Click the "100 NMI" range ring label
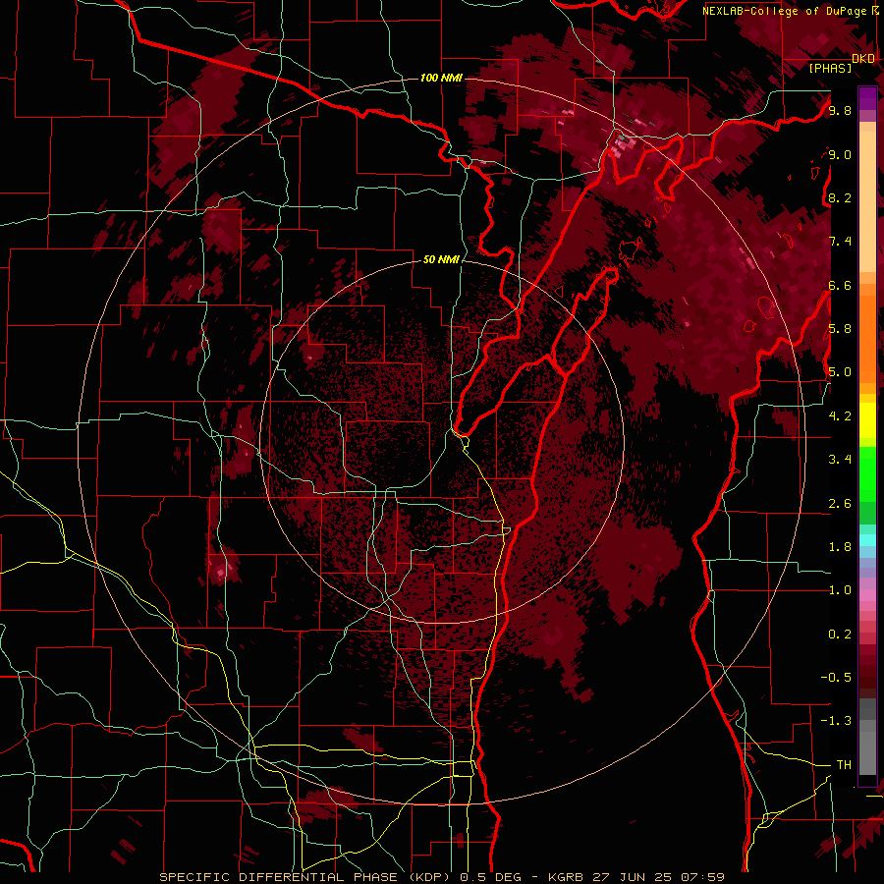The image size is (884, 884). 441,78
